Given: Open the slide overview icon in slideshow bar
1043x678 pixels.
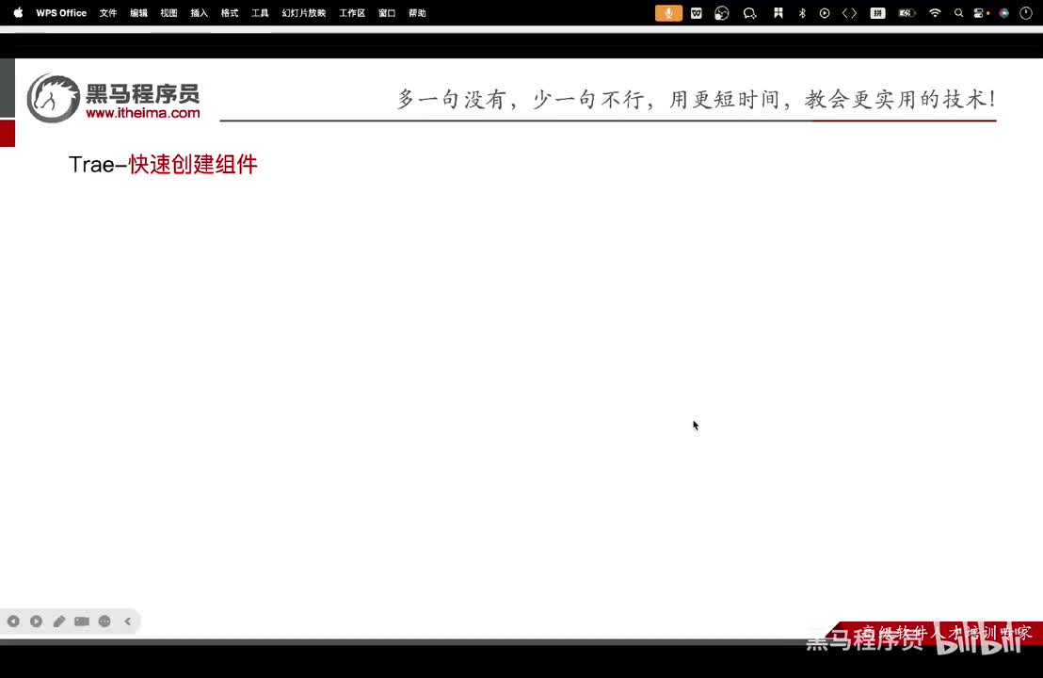Looking at the screenshot, I should [x=82, y=621].
